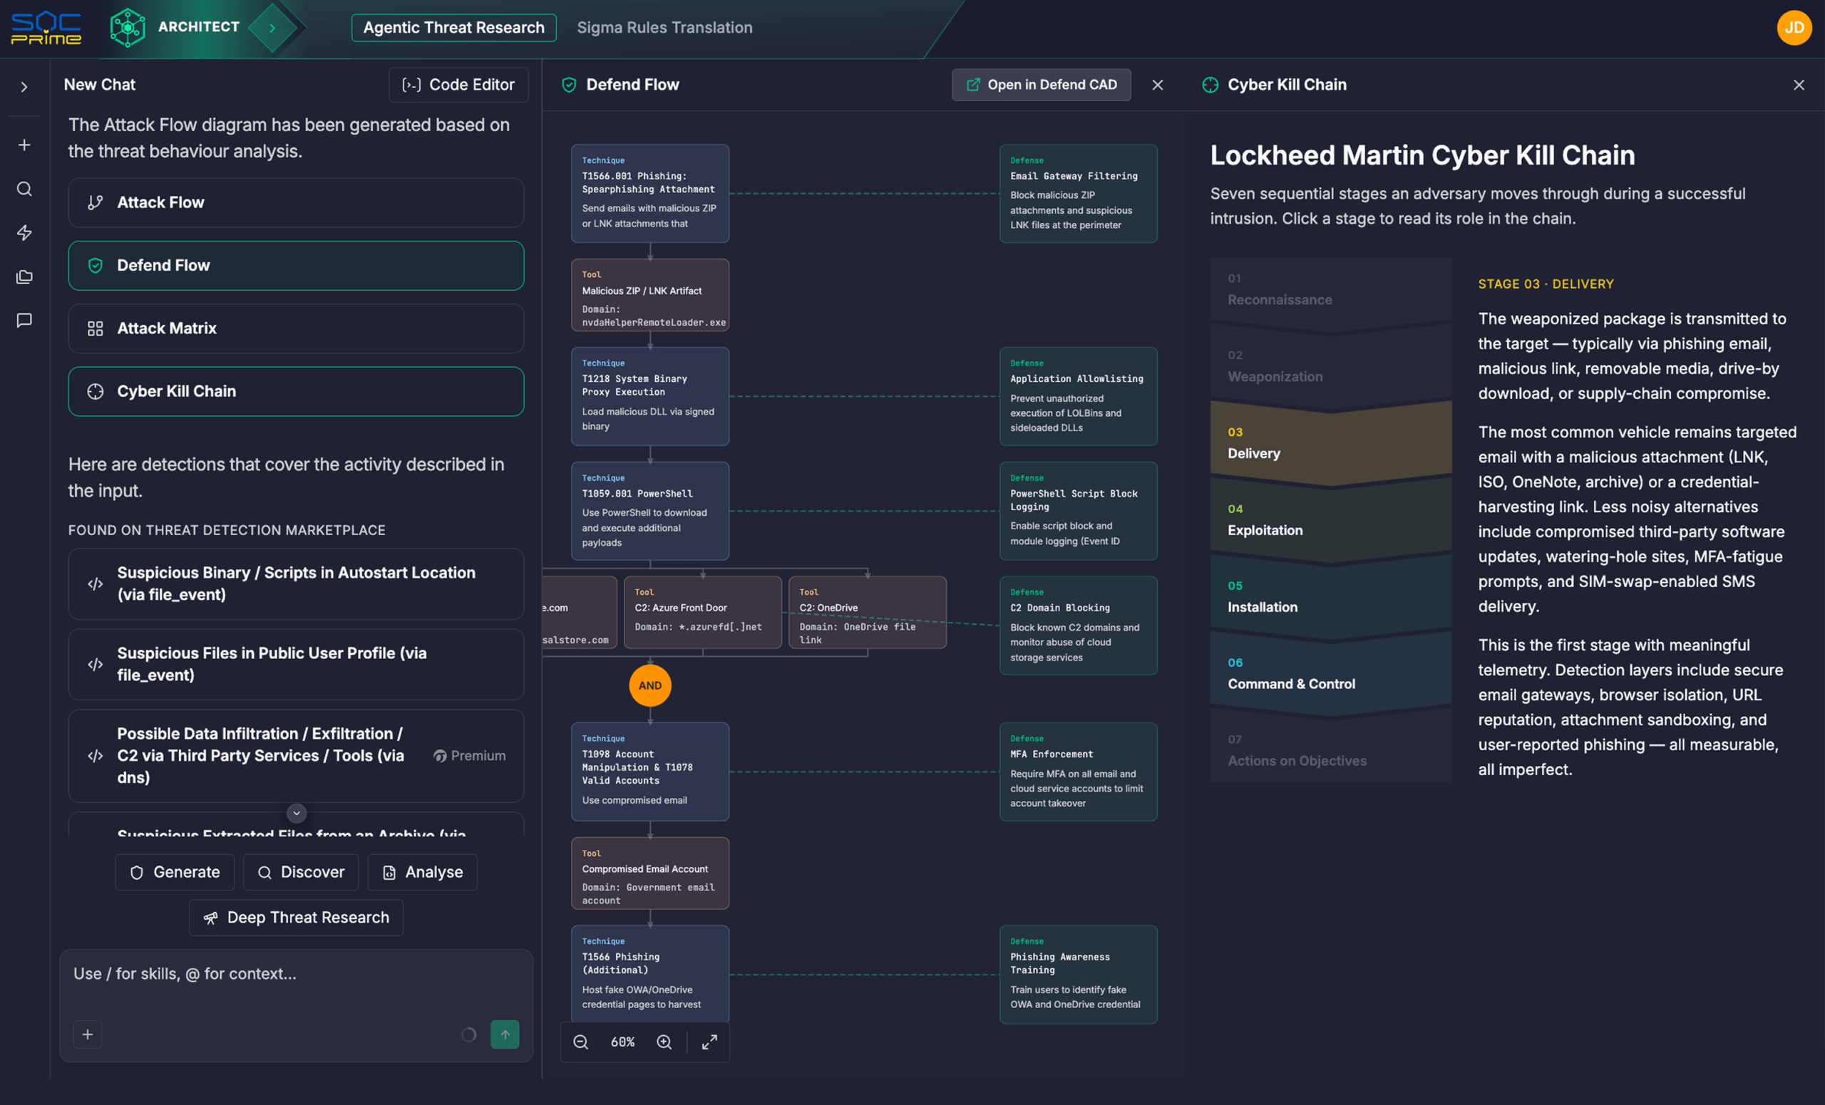Click the lightning bolt icon in sidebar
Viewport: 1825px width, 1105px height.
[24, 232]
